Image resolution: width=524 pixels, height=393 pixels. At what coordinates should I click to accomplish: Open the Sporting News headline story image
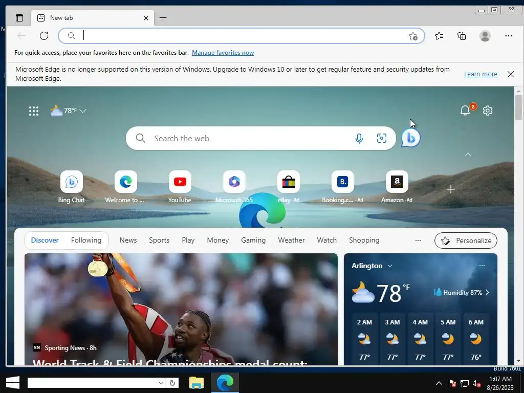[x=181, y=309]
